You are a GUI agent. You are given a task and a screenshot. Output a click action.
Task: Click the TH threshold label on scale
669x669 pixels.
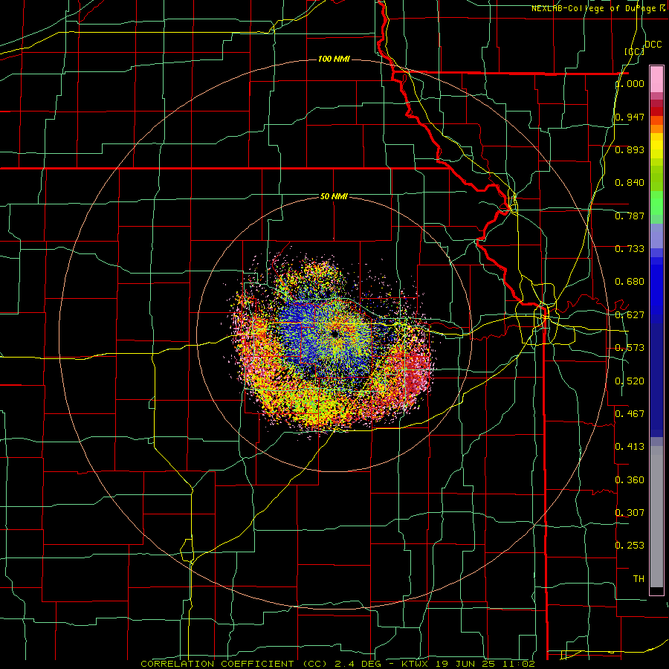[x=639, y=578]
